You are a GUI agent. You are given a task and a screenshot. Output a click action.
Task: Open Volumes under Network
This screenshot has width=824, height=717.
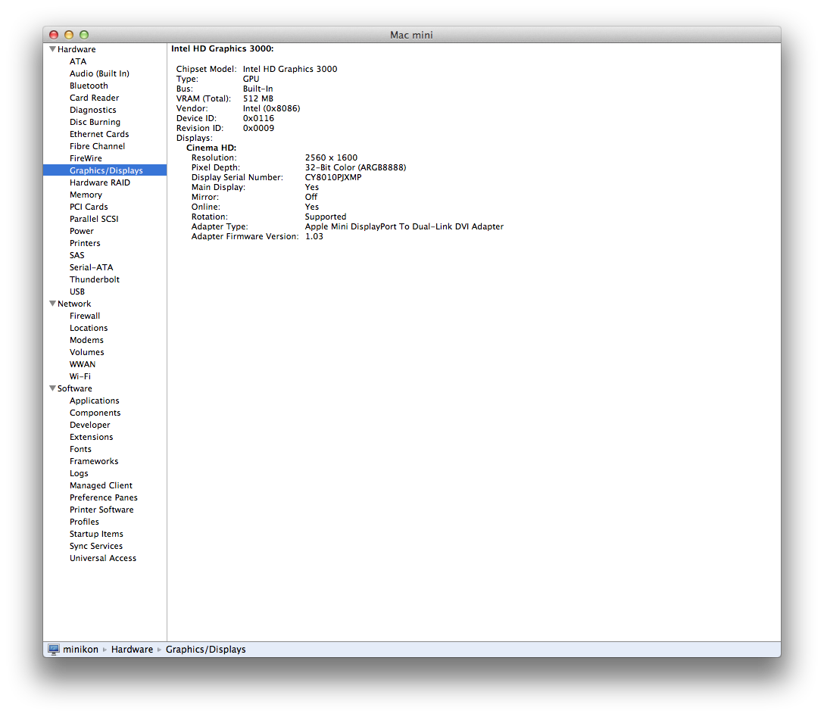(x=86, y=352)
